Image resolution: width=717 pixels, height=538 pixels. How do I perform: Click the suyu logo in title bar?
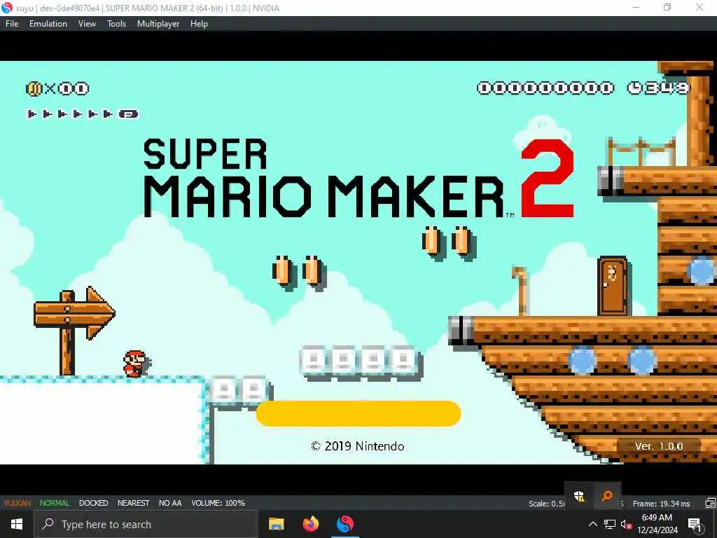[x=7, y=8]
